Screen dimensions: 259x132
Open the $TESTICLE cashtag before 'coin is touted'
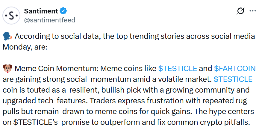(x=233, y=79)
